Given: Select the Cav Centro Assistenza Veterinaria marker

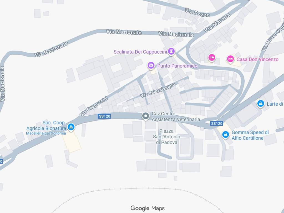Looking at the screenshot, I should [145, 116].
